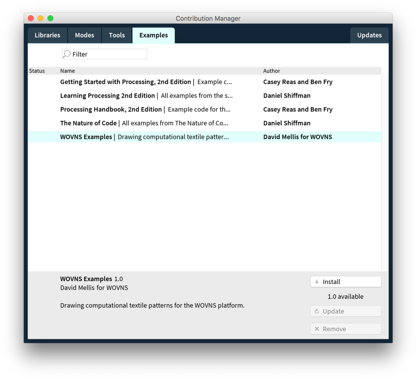Select the WOVNS Examples row
The width and height of the screenshot is (416, 379).
pyautogui.click(x=204, y=137)
